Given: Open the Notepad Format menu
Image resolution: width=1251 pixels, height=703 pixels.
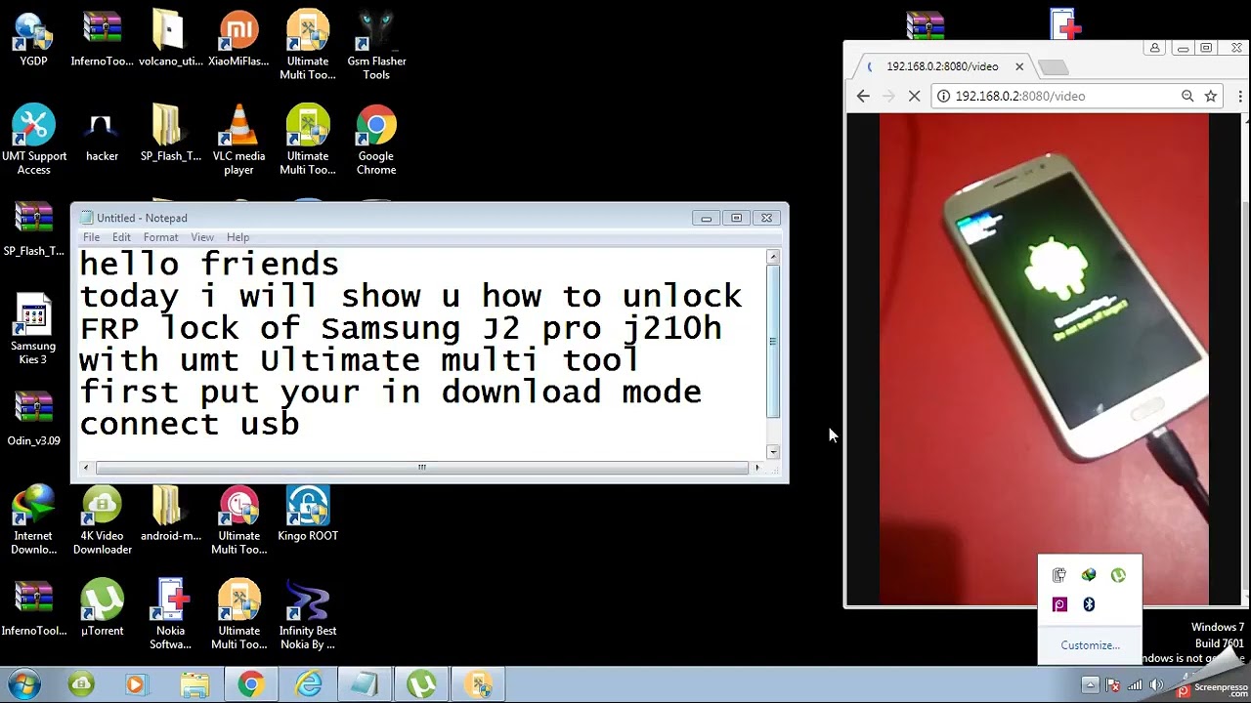Looking at the screenshot, I should (160, 237).
